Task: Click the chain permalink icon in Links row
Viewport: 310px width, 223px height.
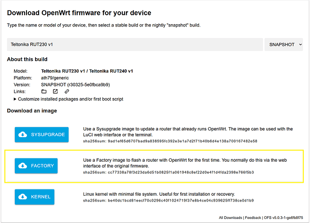Action: click(x=66, y=91)
